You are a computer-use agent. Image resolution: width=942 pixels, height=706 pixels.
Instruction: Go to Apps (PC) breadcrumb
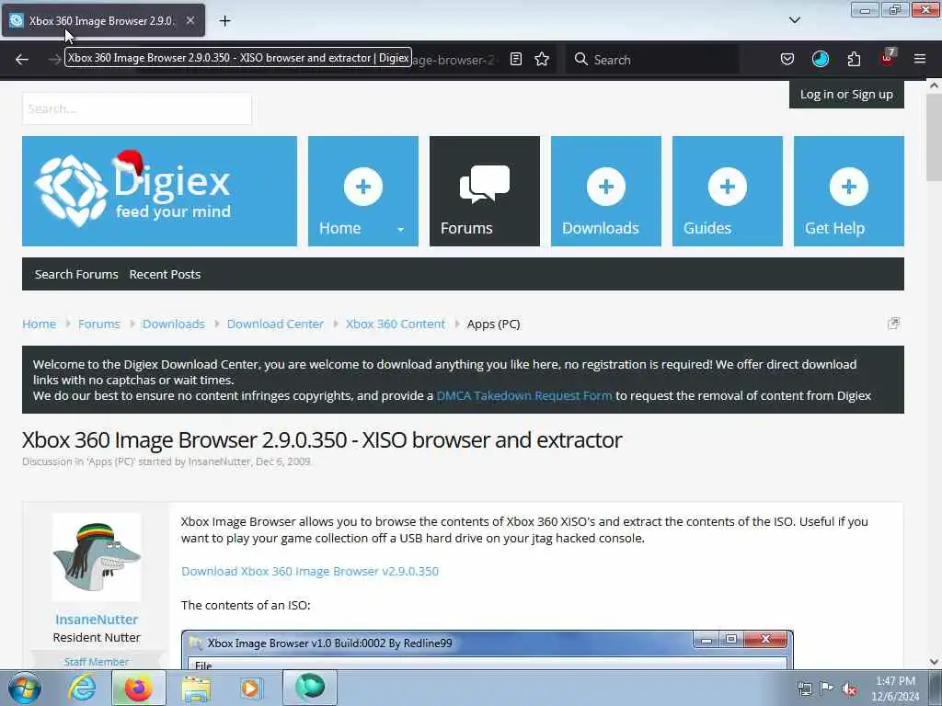click(493, 325)
